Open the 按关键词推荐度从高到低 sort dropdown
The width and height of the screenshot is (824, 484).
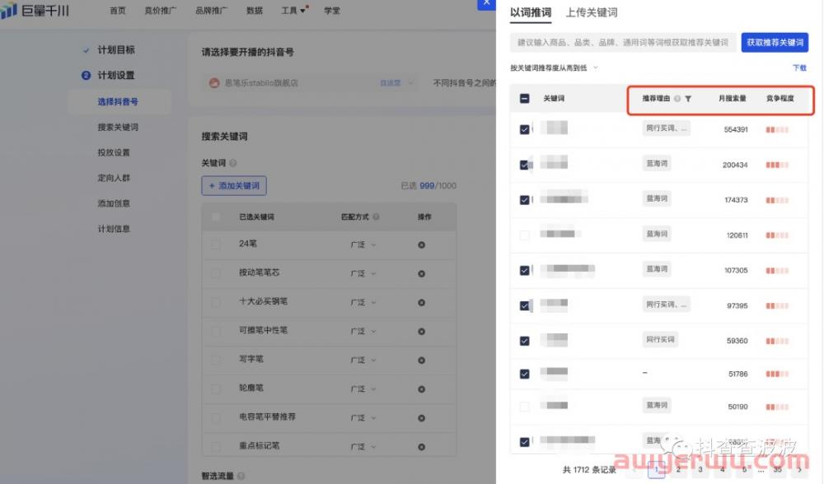click(x=554, y=68)
